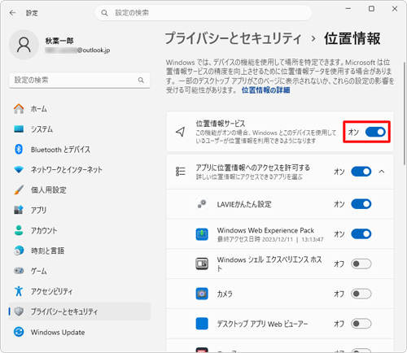
Task: Click the アクセシビリティ figure icon
Action: click(19, 291)
